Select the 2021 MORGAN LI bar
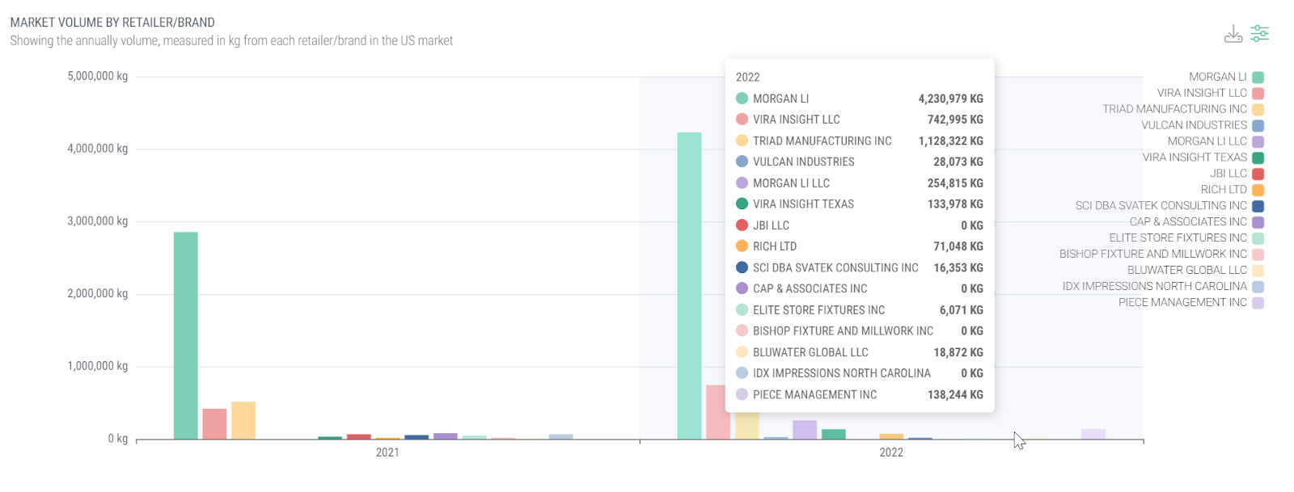Viewport: 1294px width, 492px height. (x=186, y=336)
